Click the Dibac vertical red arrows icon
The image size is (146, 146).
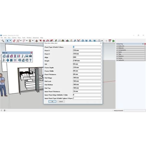(x=19, y=56)
